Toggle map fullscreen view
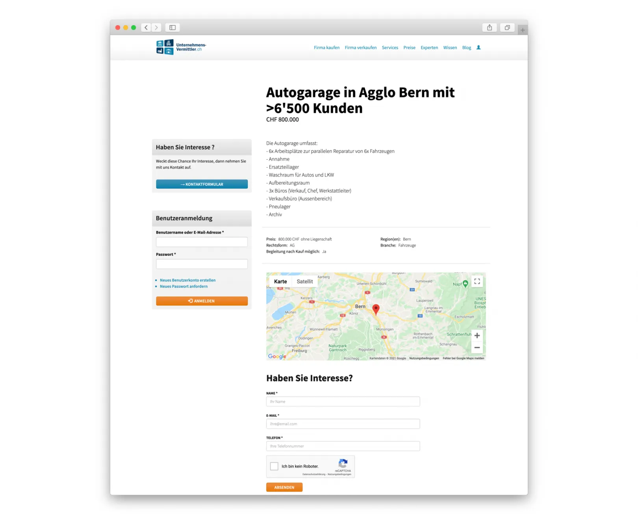Screen dimensions: 638x515 (477, 281)
